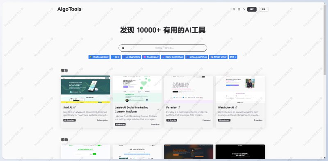Select the 发现 10000+ 有用的AI工具 headline

pos(163,30)
